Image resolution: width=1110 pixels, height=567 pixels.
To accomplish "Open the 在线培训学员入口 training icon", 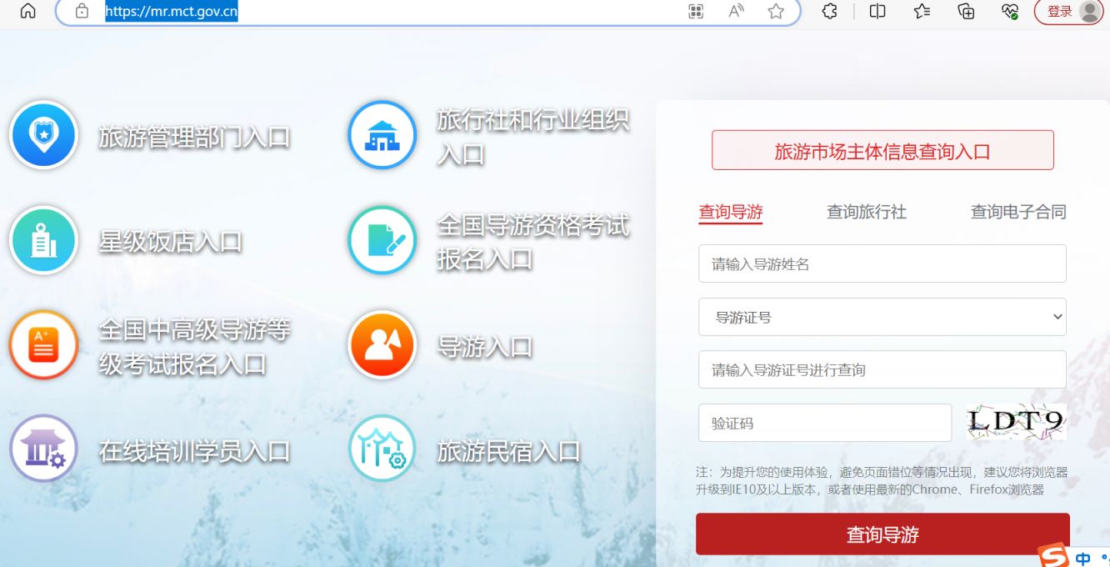I will point(43,449).
